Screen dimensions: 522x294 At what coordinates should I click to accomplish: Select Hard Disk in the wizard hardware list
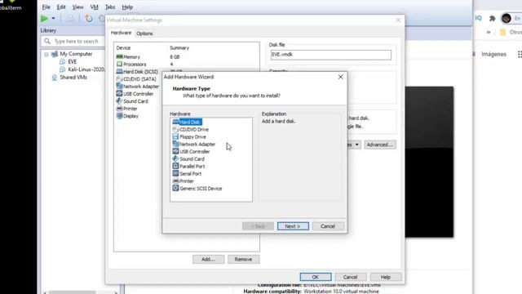pyautogui.click(x=187, y=122)
